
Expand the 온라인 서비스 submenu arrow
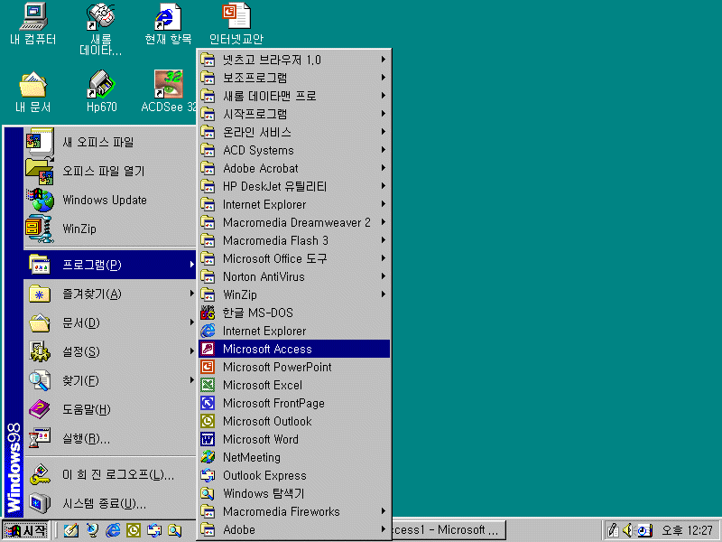(x=383, y=132)
